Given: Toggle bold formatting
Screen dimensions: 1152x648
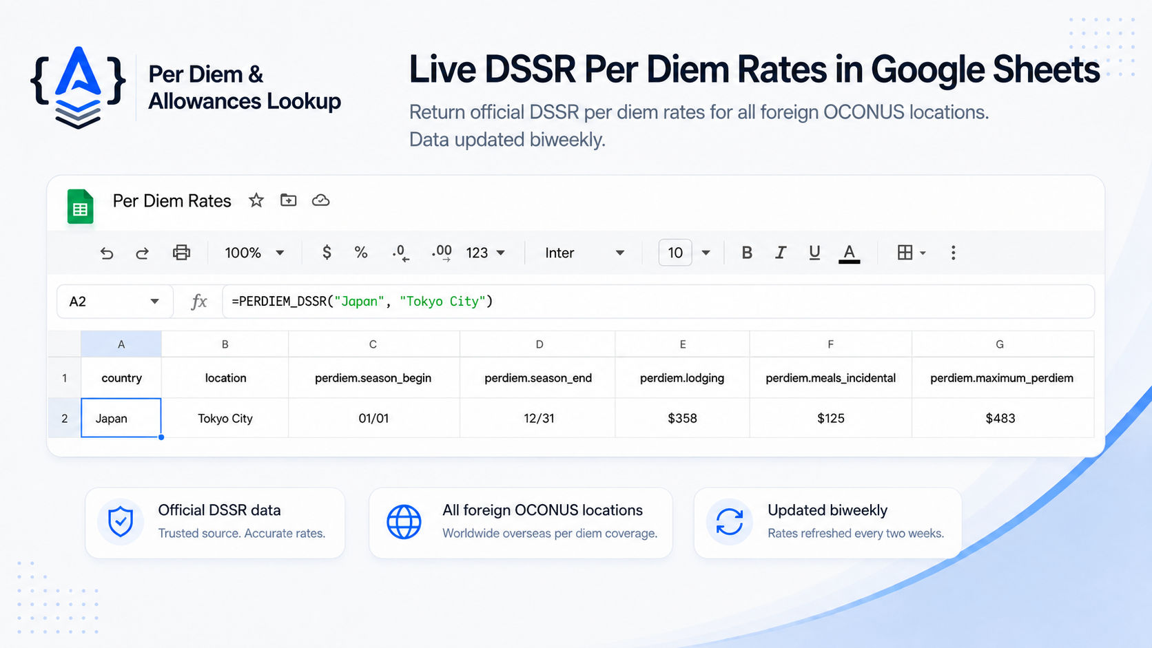Looking at the screenshot, I should click(x=747, y=253).
